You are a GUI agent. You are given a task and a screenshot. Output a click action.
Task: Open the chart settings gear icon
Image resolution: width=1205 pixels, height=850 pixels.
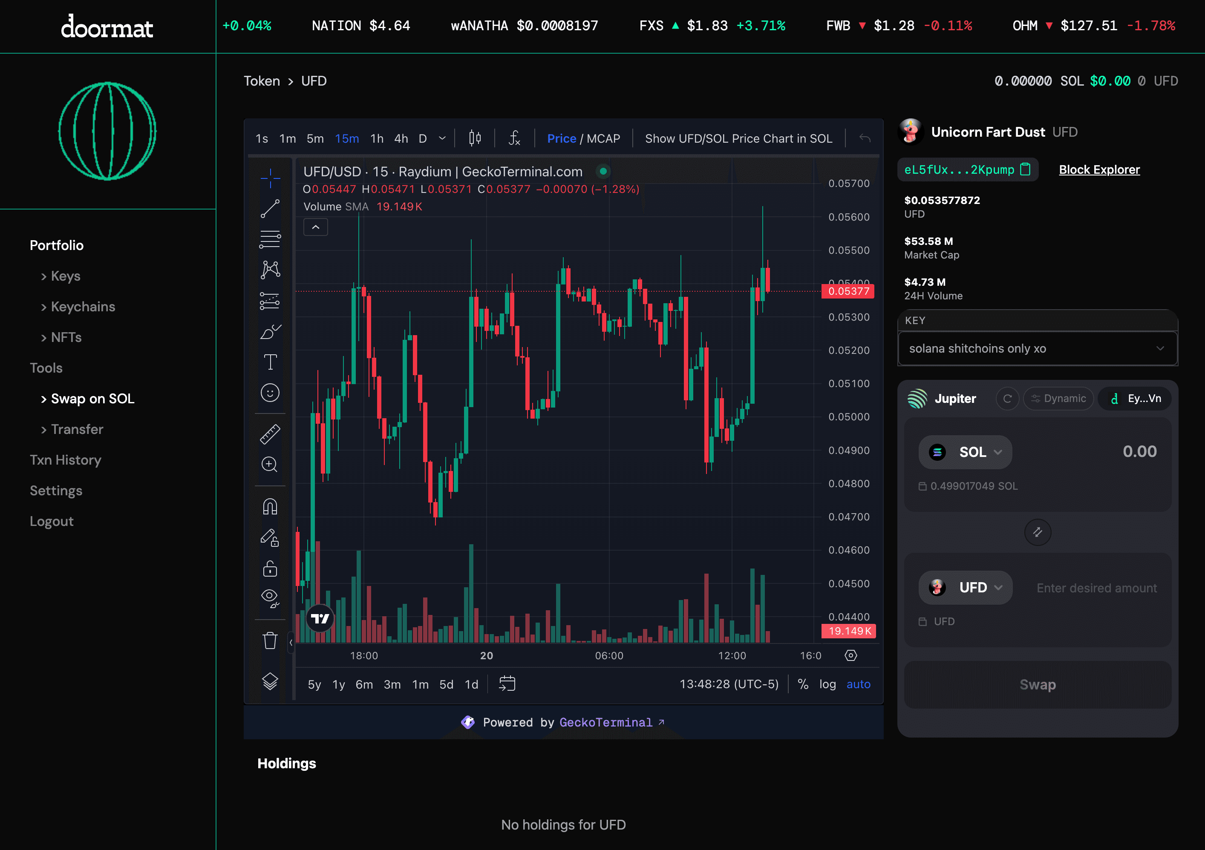851,655
